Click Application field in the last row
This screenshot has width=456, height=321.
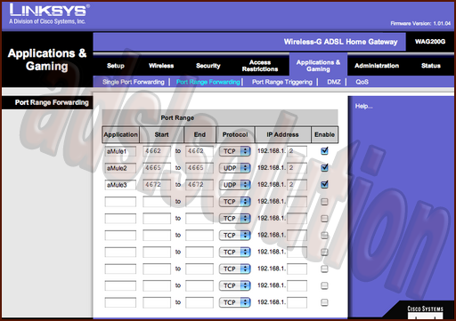[120, 302]
